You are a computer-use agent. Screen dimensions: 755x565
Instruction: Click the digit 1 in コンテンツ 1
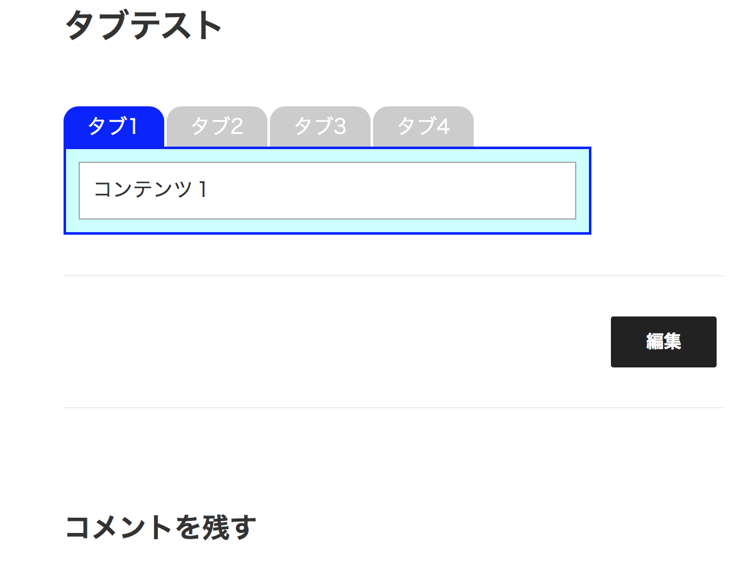203,190
